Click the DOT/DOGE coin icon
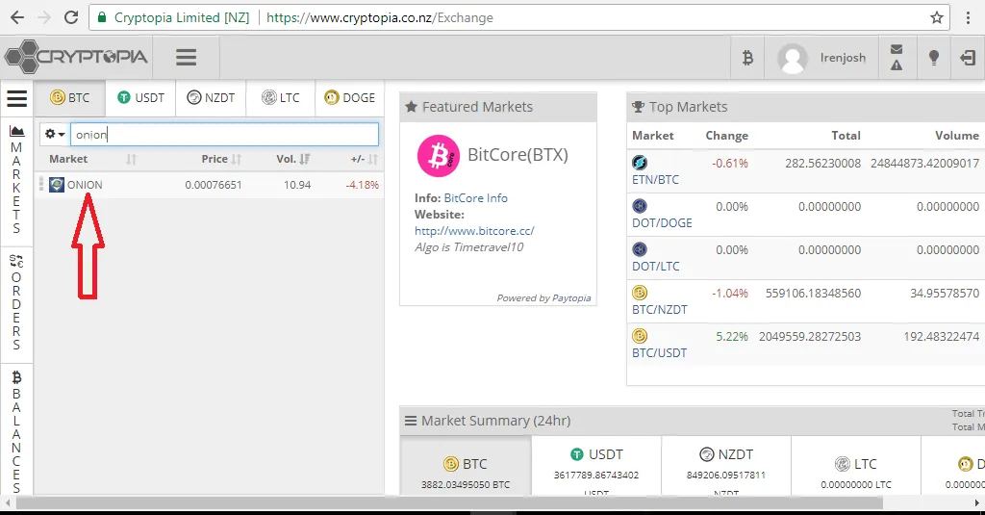The height and width of the screenshot is (515, 985). [640, 206]
